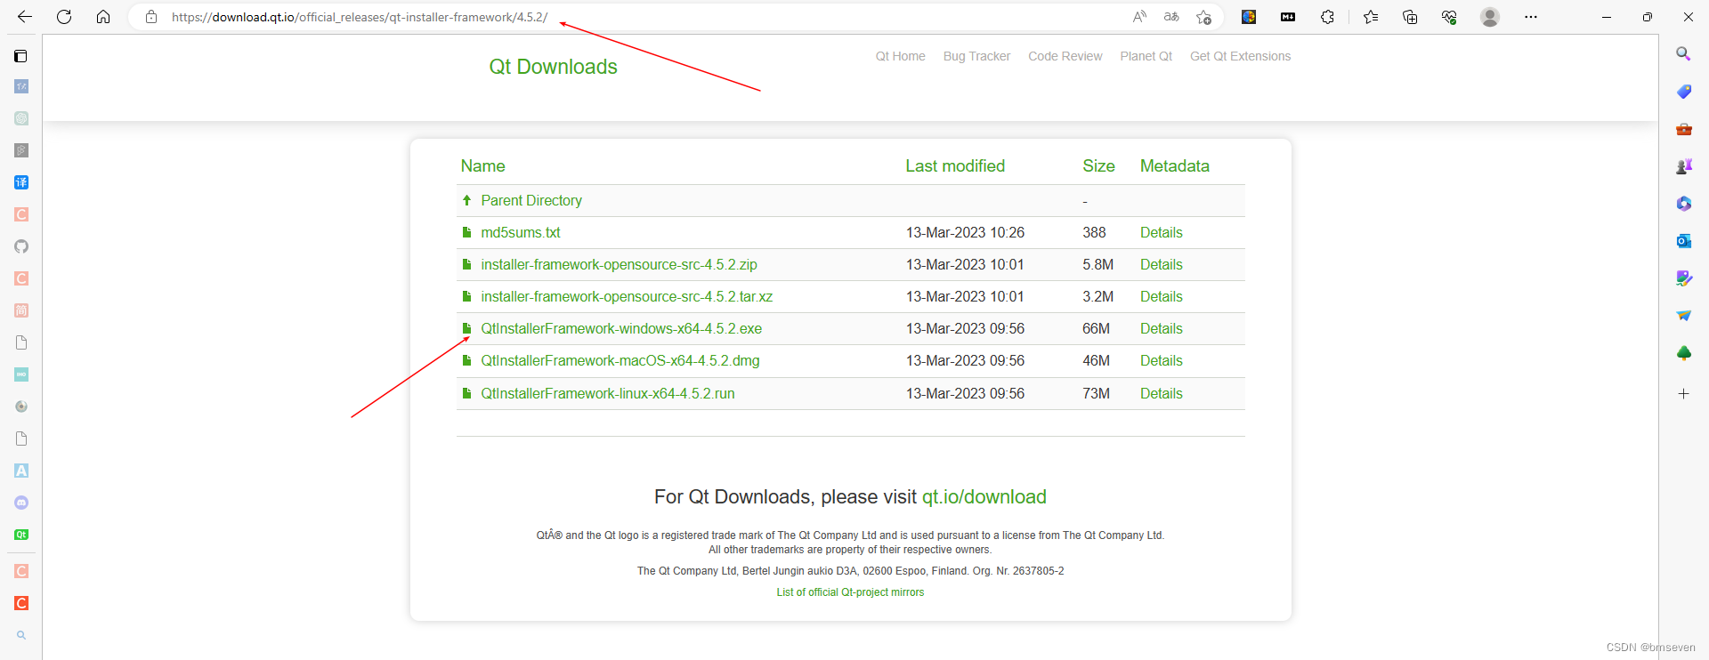
Task: Open sidebar Games chess icon
Action: click(x=1683, y=166)
